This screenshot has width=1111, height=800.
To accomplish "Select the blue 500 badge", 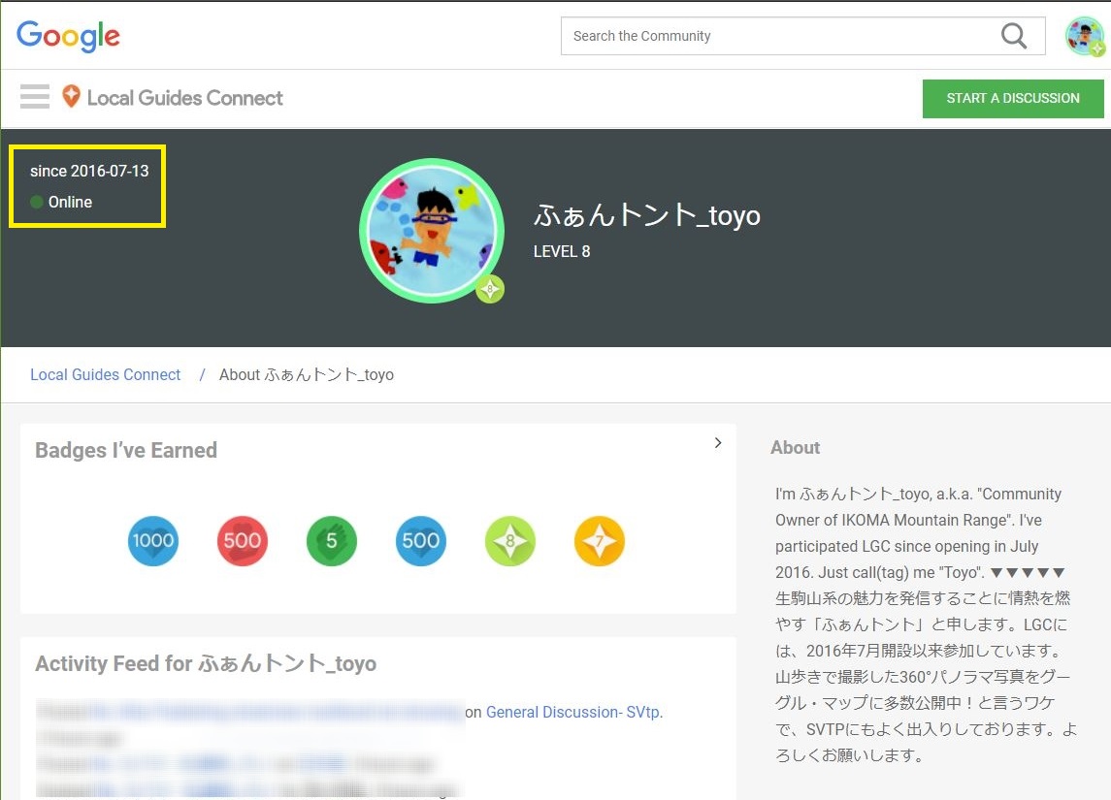I will (x=421, y=541).
